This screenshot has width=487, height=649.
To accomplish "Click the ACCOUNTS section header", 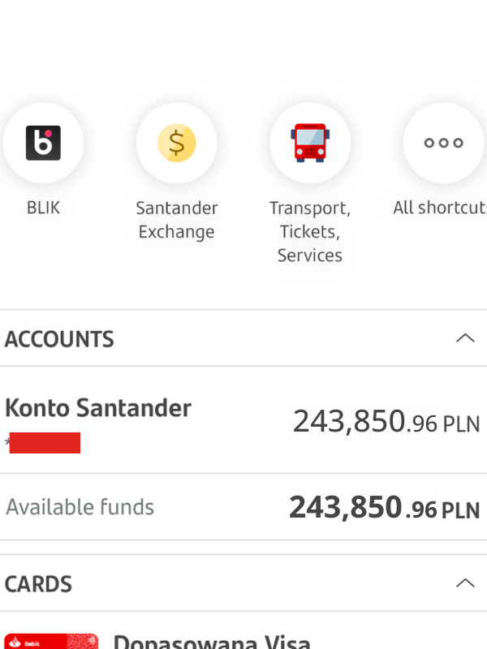I will pyautogui.click(x=59, y=339).
